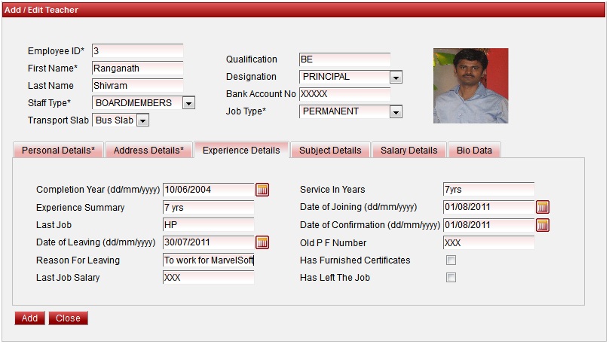Focus the Reason For Leaving field
609x344 pixels.
point(209,260)
